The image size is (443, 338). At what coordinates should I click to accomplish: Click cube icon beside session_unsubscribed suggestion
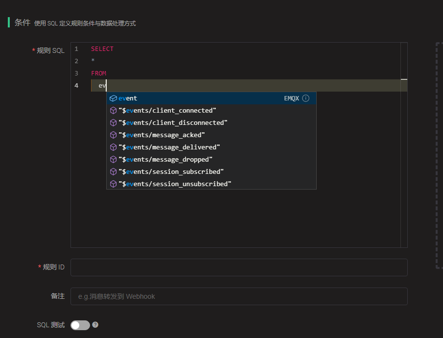click(113, 184)
